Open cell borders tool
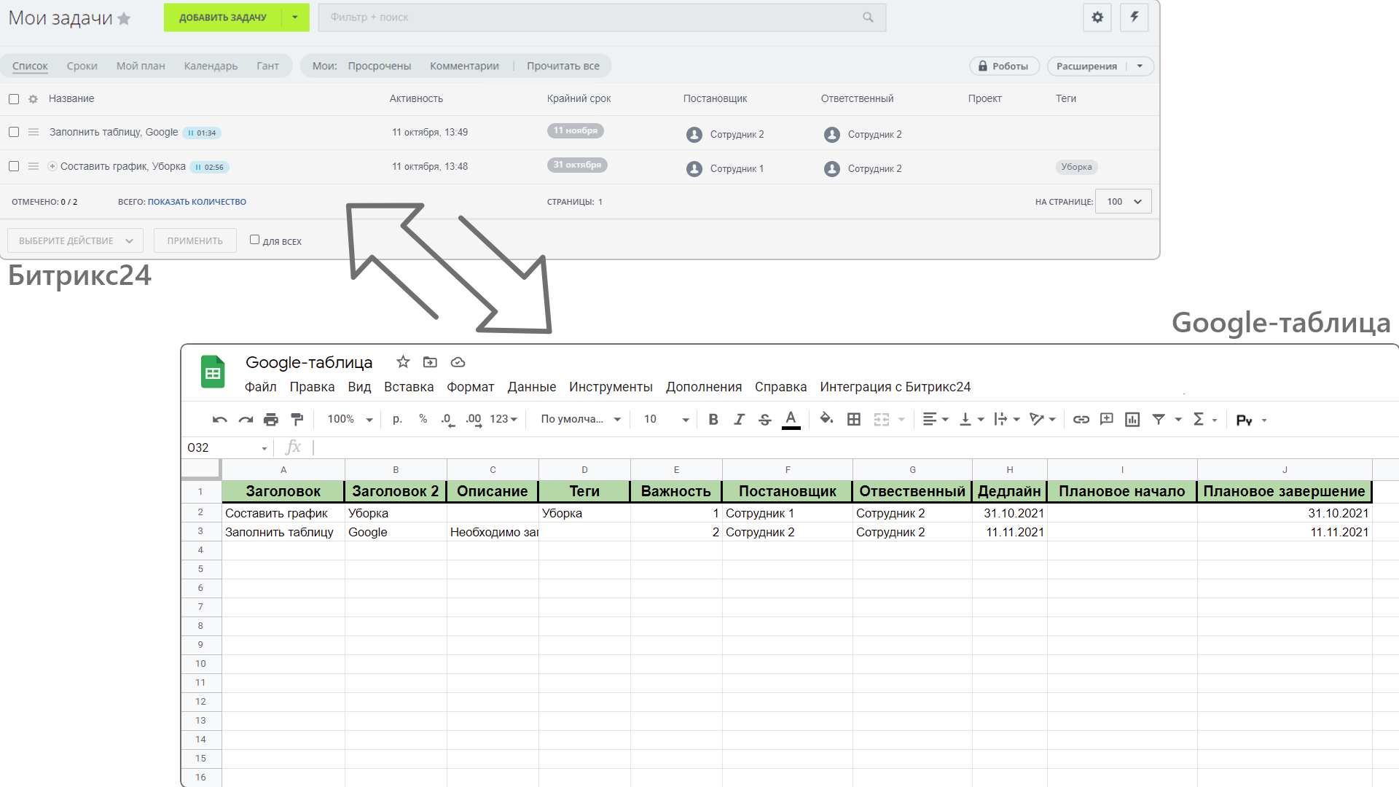 click(854, 420)
